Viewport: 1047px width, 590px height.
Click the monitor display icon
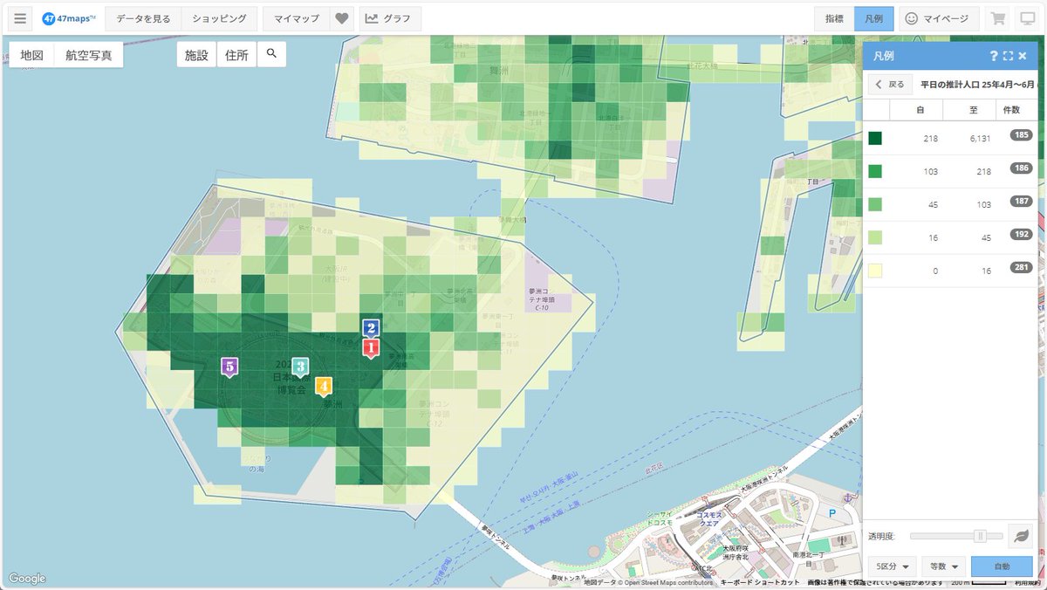click(1027, 18)
